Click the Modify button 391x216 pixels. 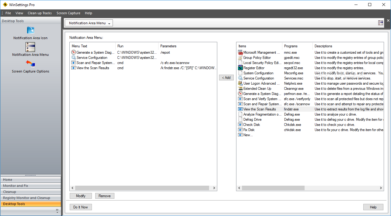[81, 196]
